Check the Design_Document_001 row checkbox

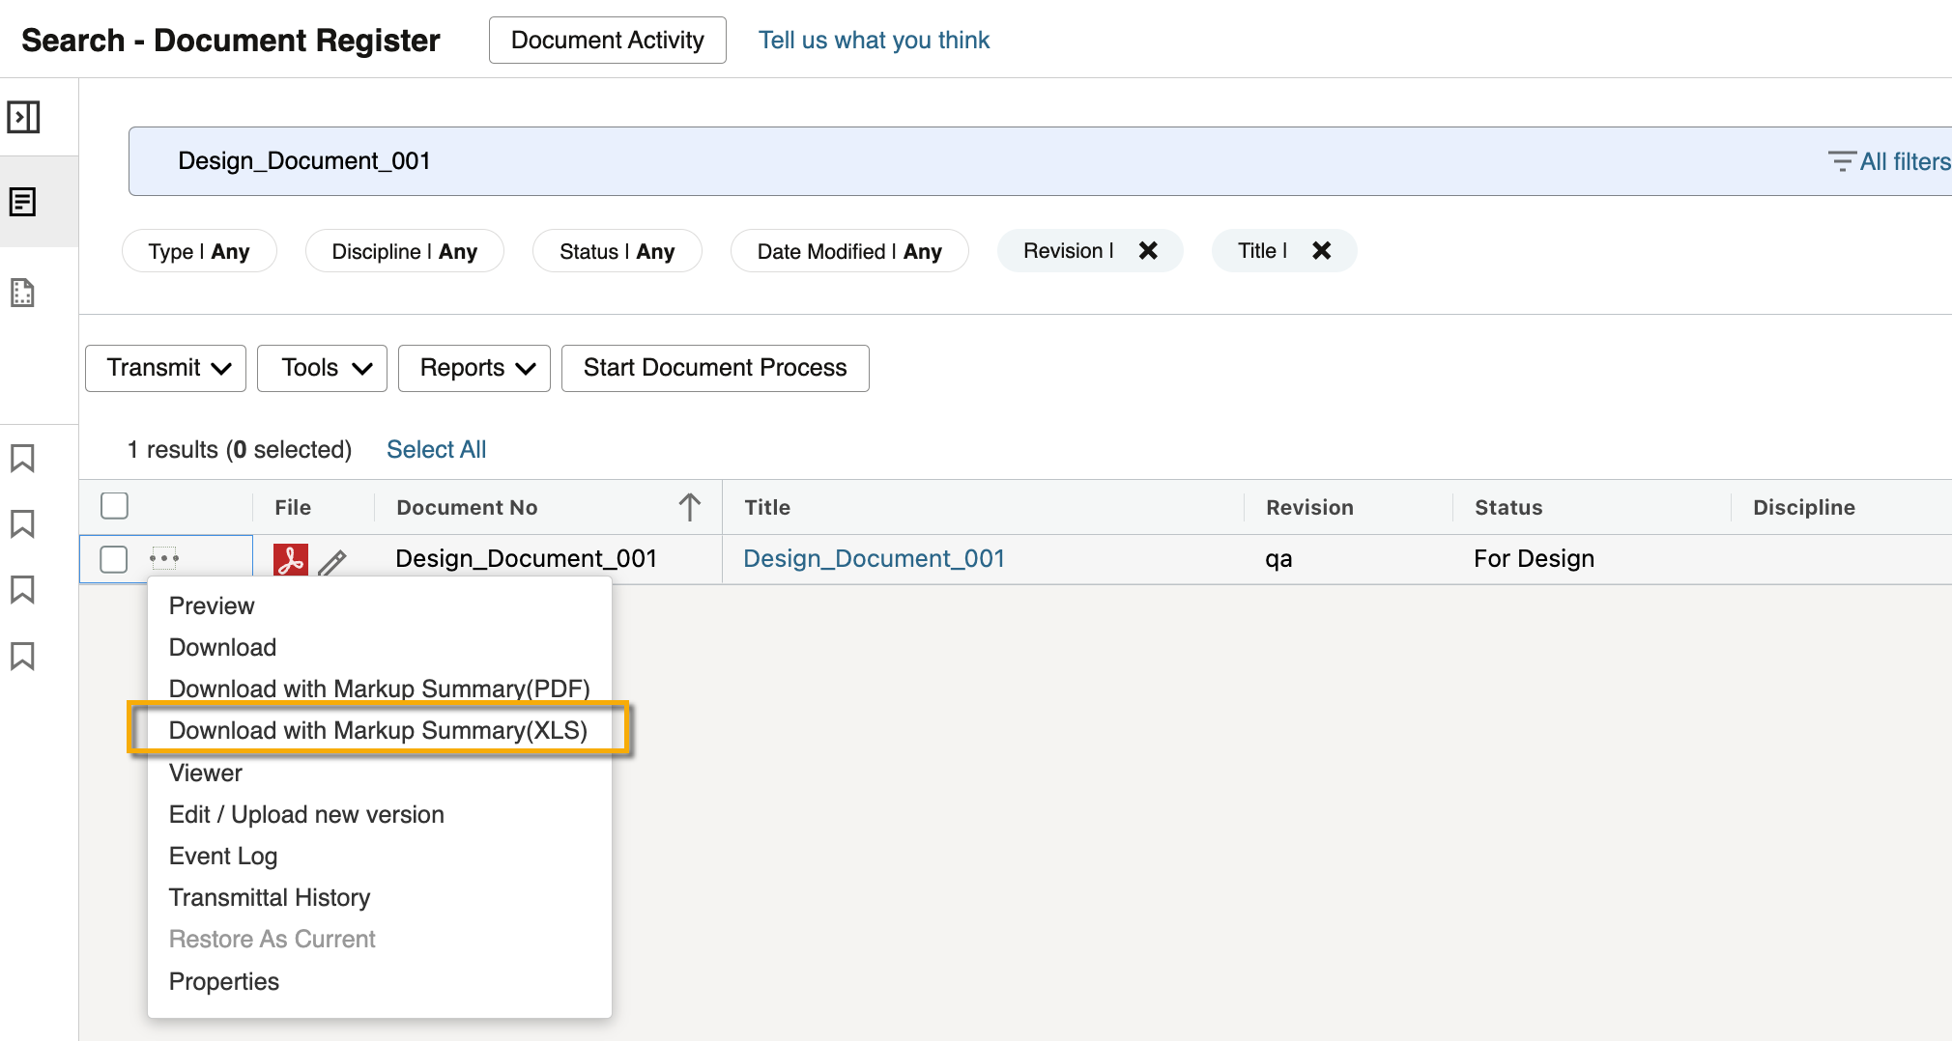(114, 559)
